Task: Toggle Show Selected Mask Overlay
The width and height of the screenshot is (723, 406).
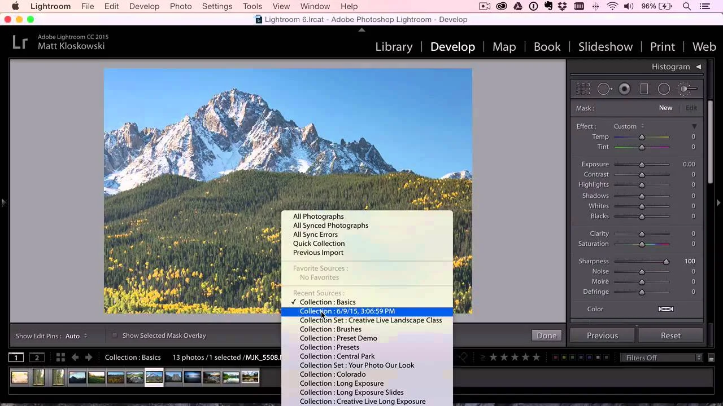Action: [x=115, y=336]
